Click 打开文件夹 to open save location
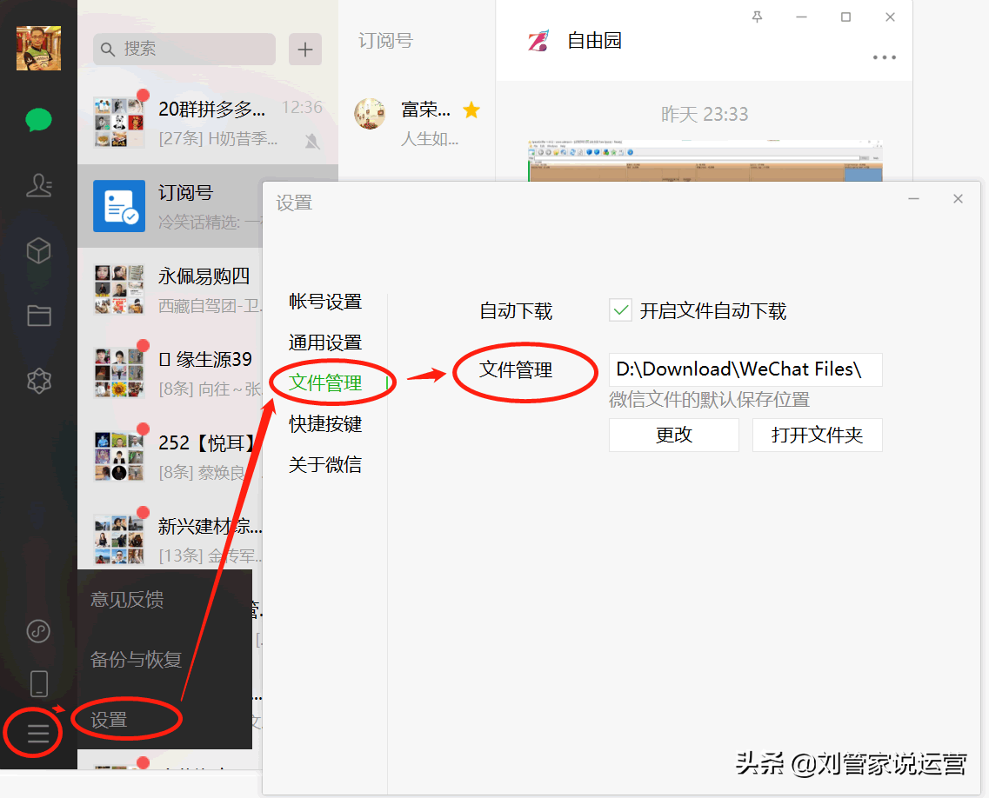Screen dimensions: 989x798 coord(817,435)
